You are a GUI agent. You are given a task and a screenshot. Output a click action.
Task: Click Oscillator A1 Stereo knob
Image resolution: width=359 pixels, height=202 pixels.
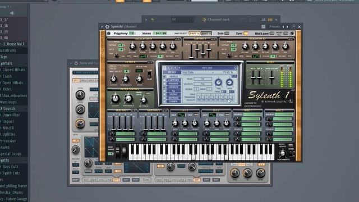point(163,47)
